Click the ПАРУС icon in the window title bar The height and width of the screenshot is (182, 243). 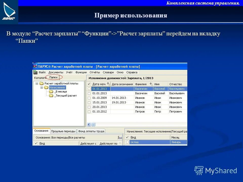[x=35, y=66]
